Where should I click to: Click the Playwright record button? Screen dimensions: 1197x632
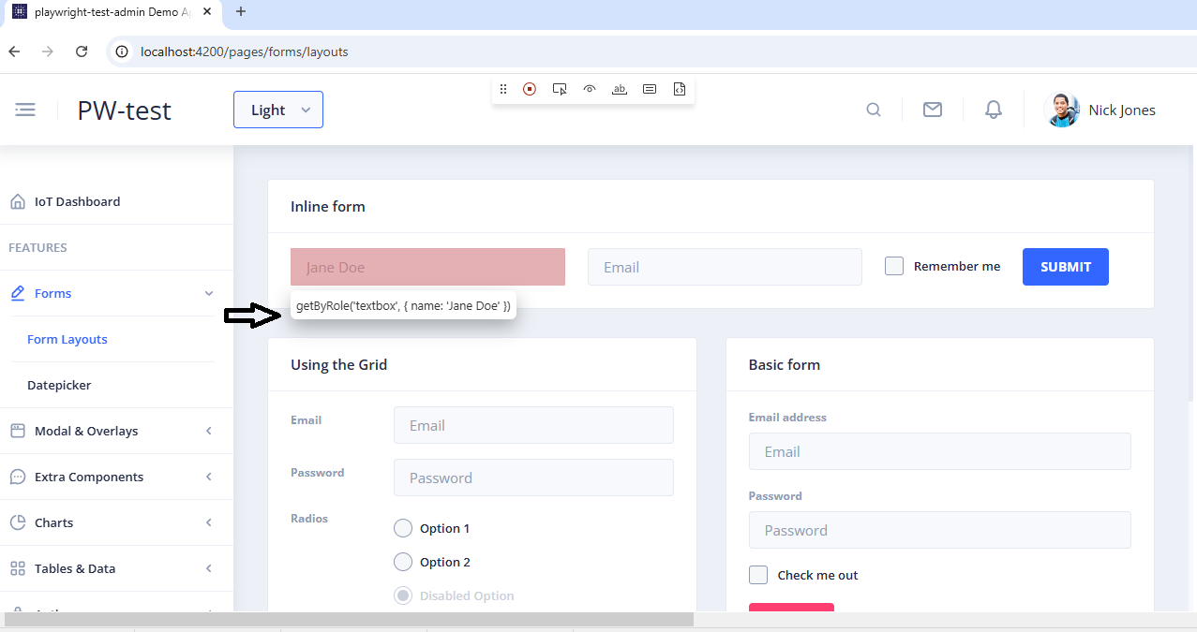[x=530, y=89]
